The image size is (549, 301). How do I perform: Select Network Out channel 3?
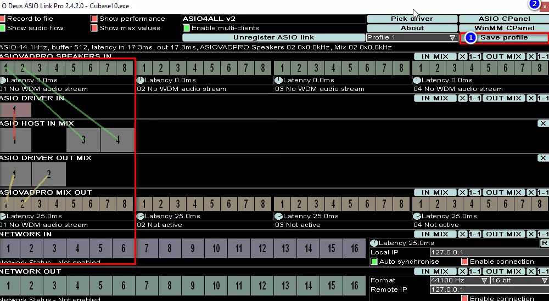tap(54, 286)
